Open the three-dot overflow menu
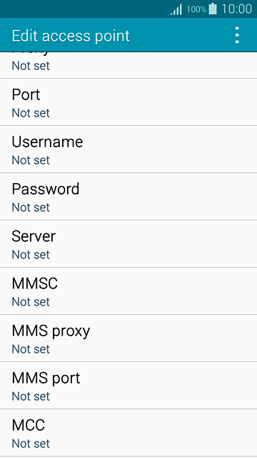Screen dimensions: 257x458 click(x=237, y=35)
